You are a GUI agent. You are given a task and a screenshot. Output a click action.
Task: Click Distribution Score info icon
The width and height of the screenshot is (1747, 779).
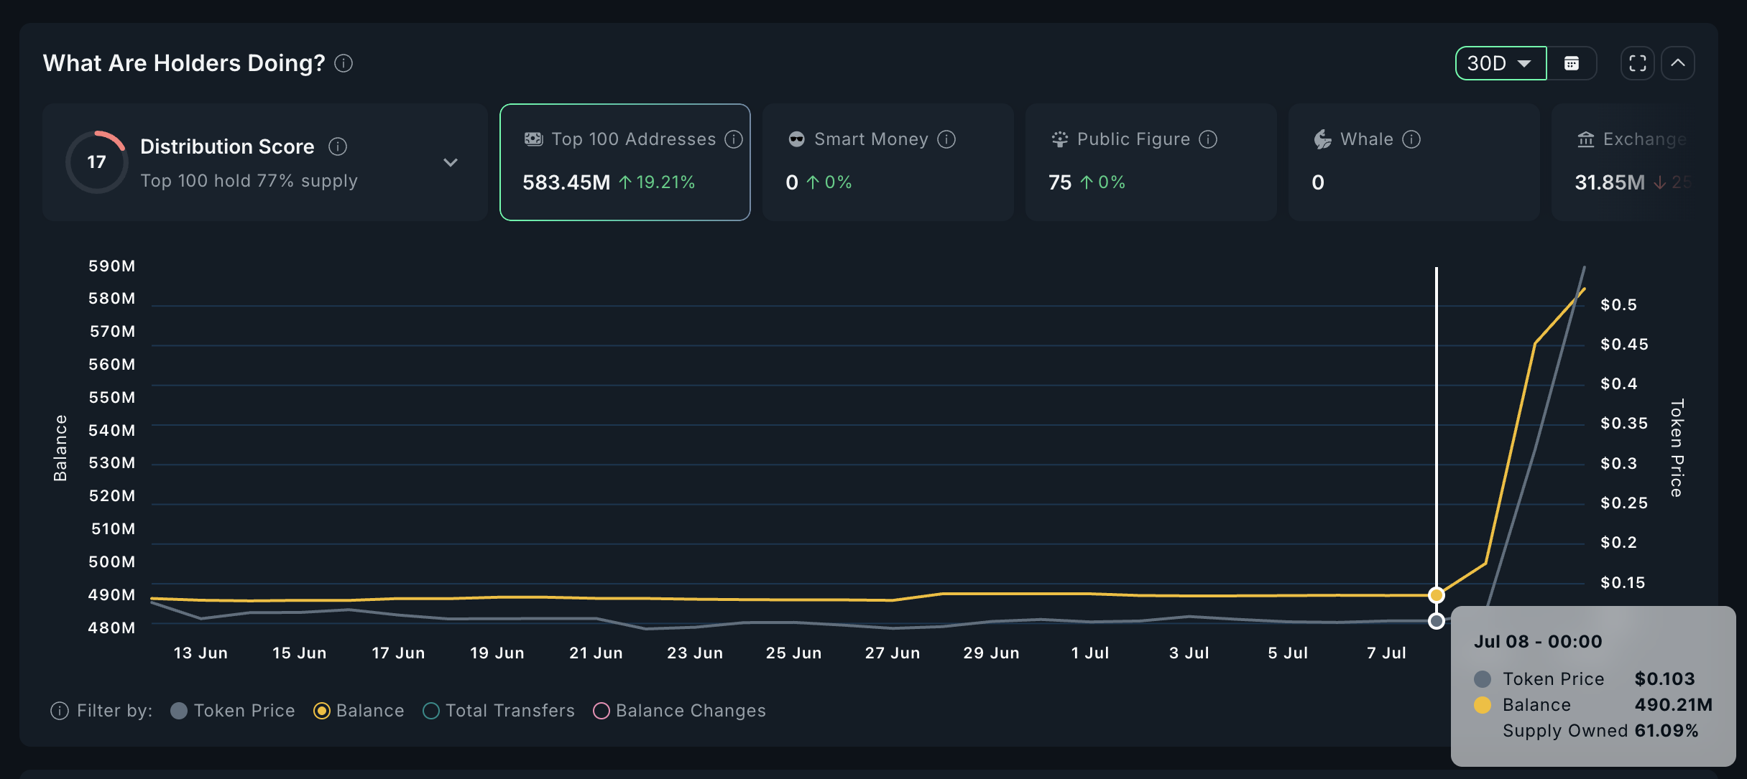(338, 146)
